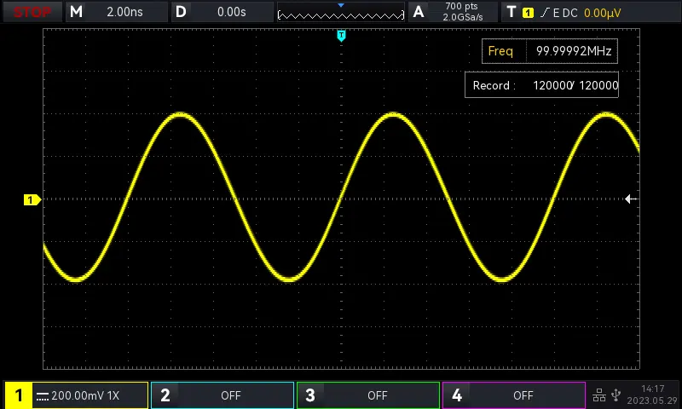682x409 pixels.
Task: Select the rising edge trigger slope icon
Action: tap(544, 13)
